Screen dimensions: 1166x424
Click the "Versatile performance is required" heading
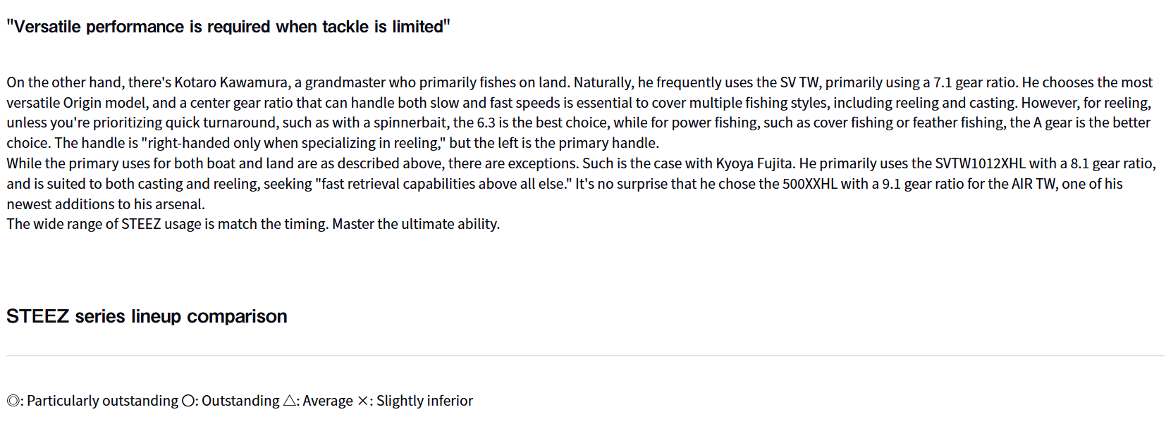228,27
